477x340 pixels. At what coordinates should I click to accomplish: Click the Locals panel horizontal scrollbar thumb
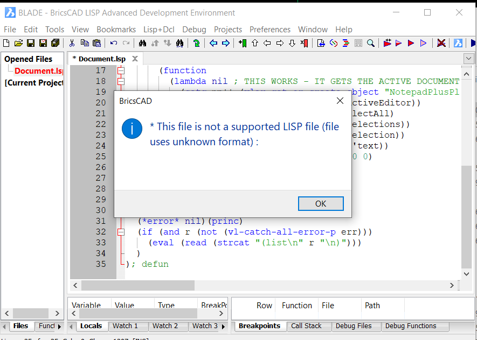[x=139, y=313]
